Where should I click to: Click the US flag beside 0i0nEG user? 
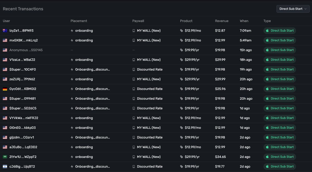pyautogui.click(x=5, y=128)
